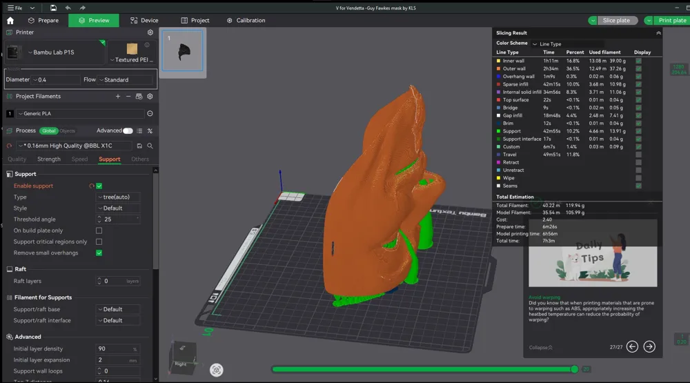Switch to the Device tab
690x383 pixels.
coord(144,20)
